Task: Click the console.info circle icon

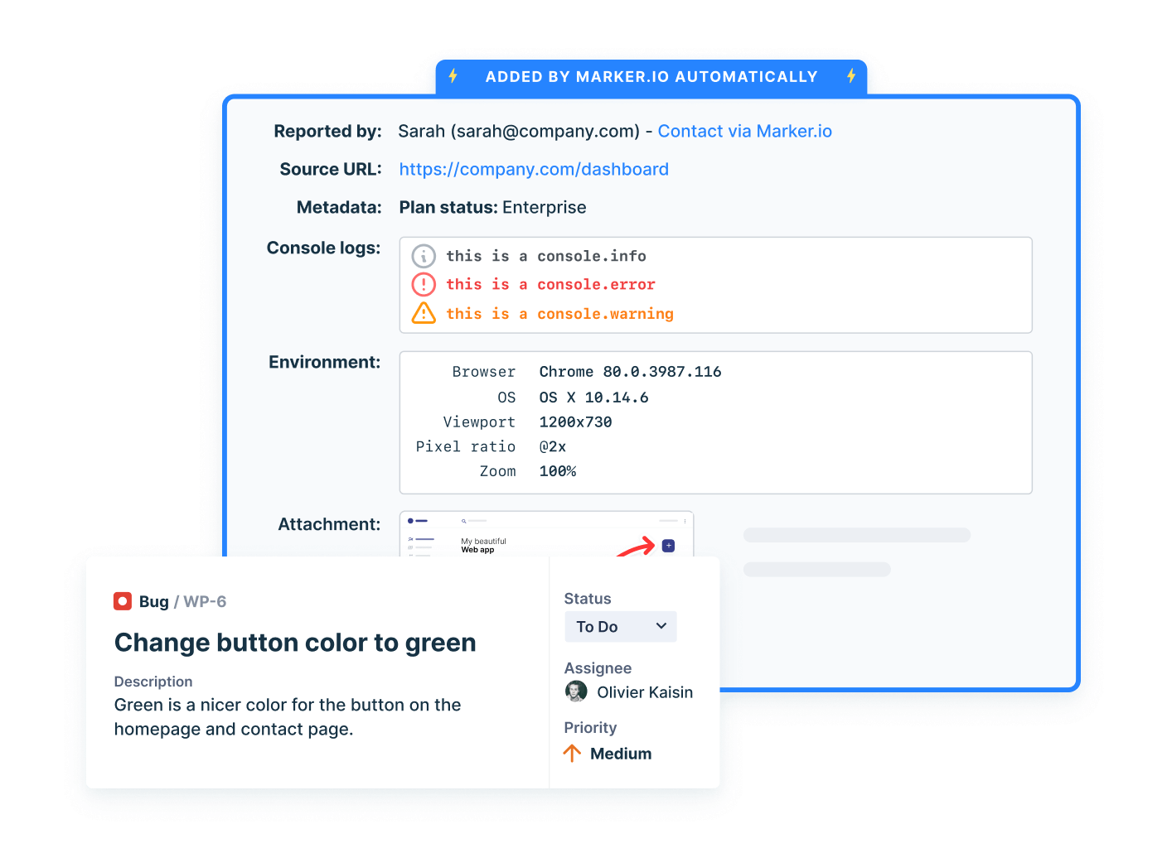Action: [x=424, y=256]
